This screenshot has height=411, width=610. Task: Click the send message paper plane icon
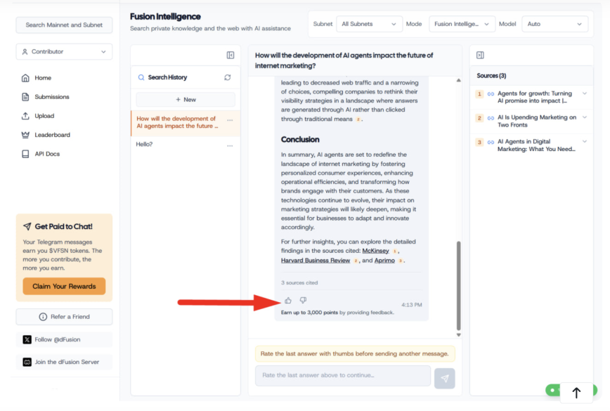tap(445, 377)
